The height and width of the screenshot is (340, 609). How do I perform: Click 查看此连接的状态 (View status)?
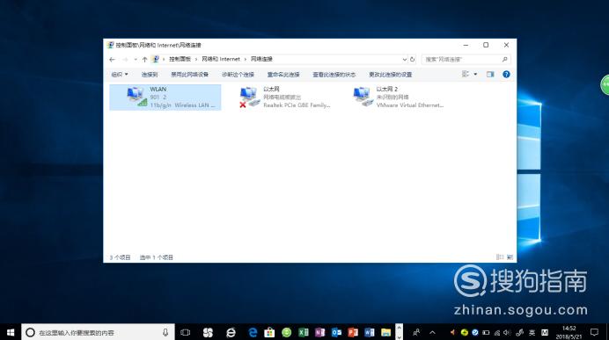(334, 75)
